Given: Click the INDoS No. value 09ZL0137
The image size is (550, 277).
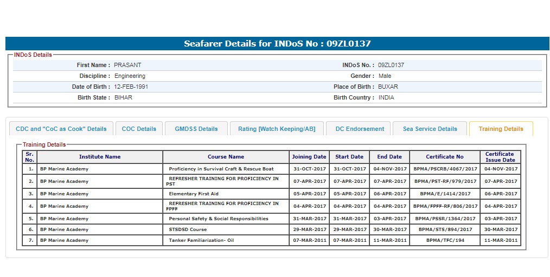Looking at the screenshot, I should (391, 65).
